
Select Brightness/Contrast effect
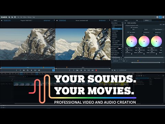tap(117, 25)
